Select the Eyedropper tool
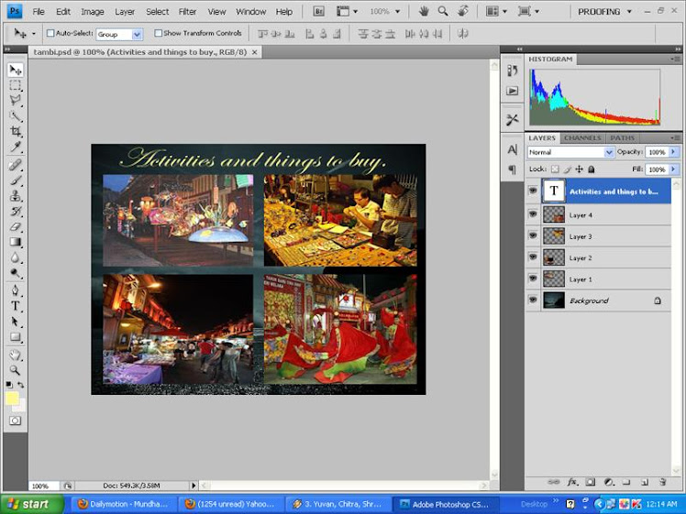The image size is (686, 514). click(x=16, y=147)
